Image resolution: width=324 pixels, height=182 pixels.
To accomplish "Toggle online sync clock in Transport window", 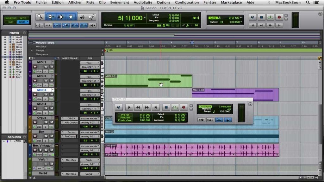I will click(119, 107).
